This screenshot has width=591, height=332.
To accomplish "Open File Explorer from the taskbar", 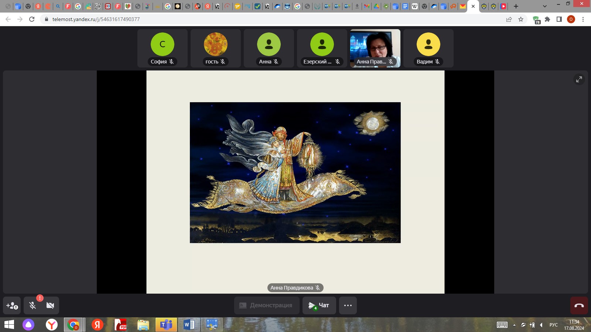I will pyautogui.click(x=143, y=325).
